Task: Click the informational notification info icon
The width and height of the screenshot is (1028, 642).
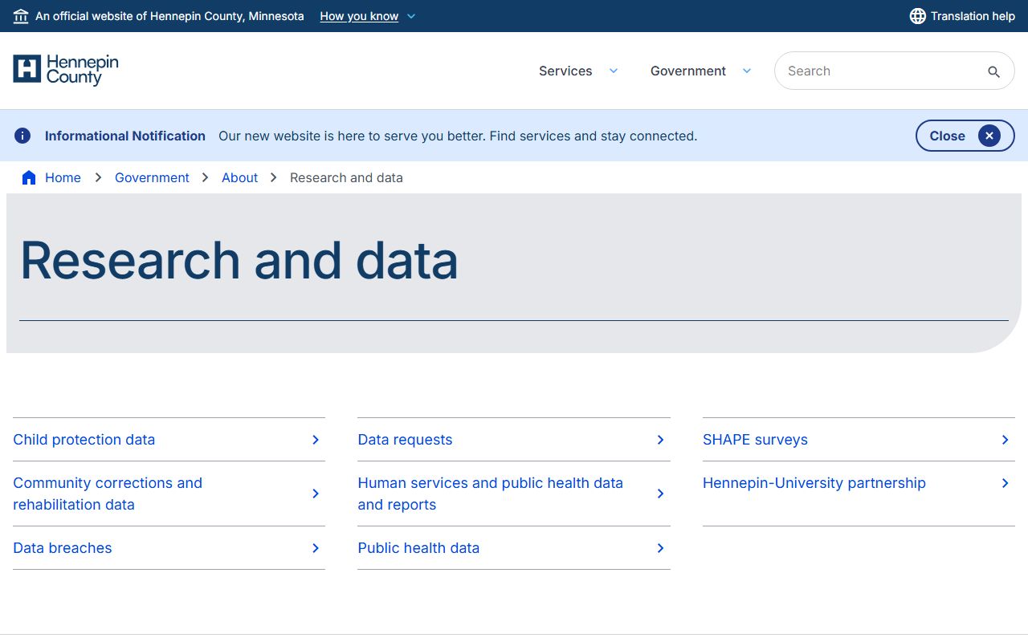Action: pyautogui.click(x=22, y=136)
